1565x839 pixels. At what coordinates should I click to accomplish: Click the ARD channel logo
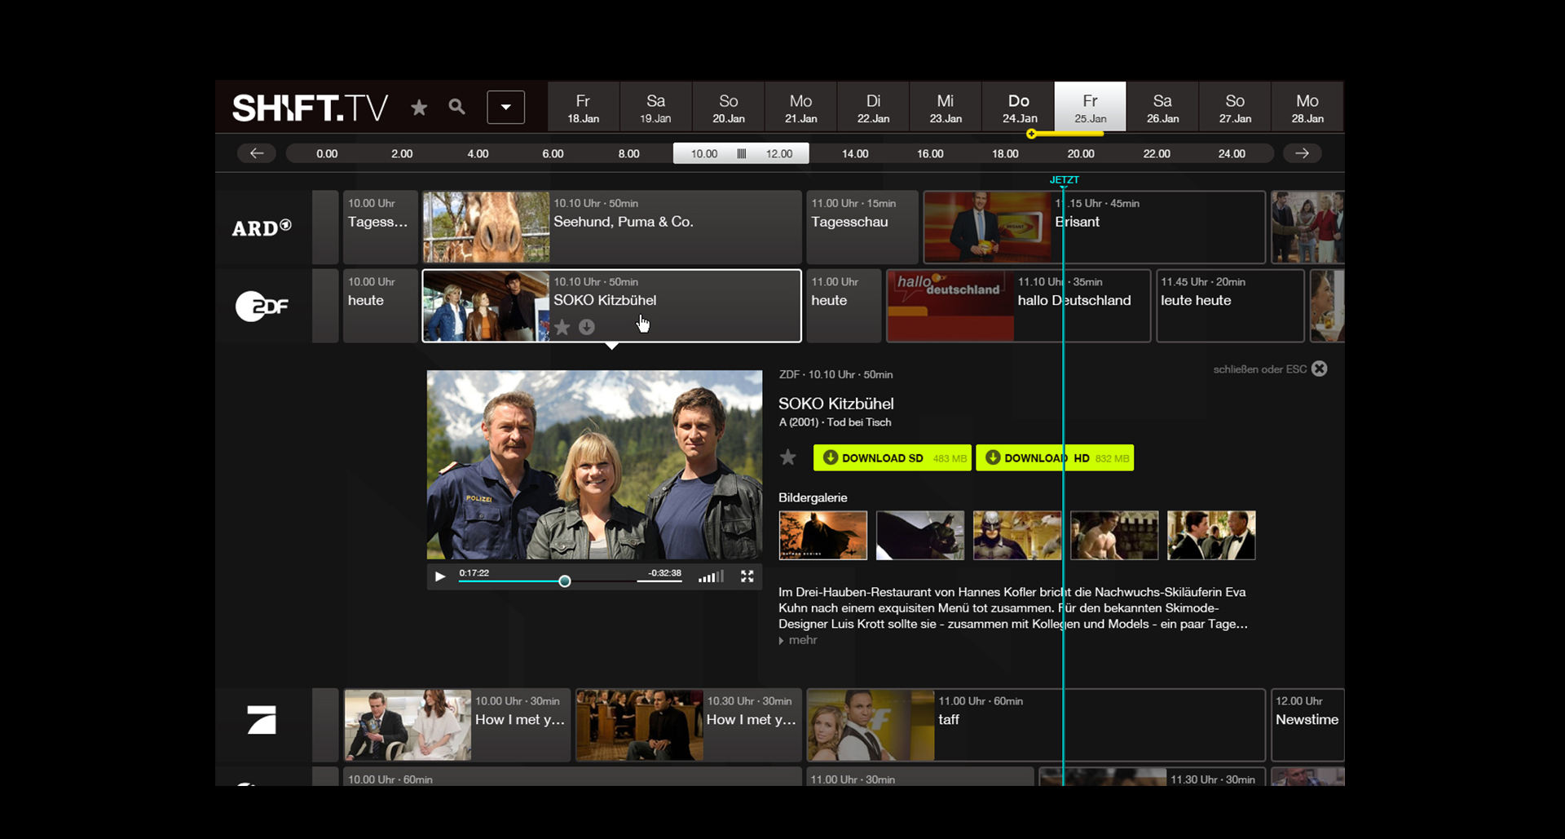(262, 227)
